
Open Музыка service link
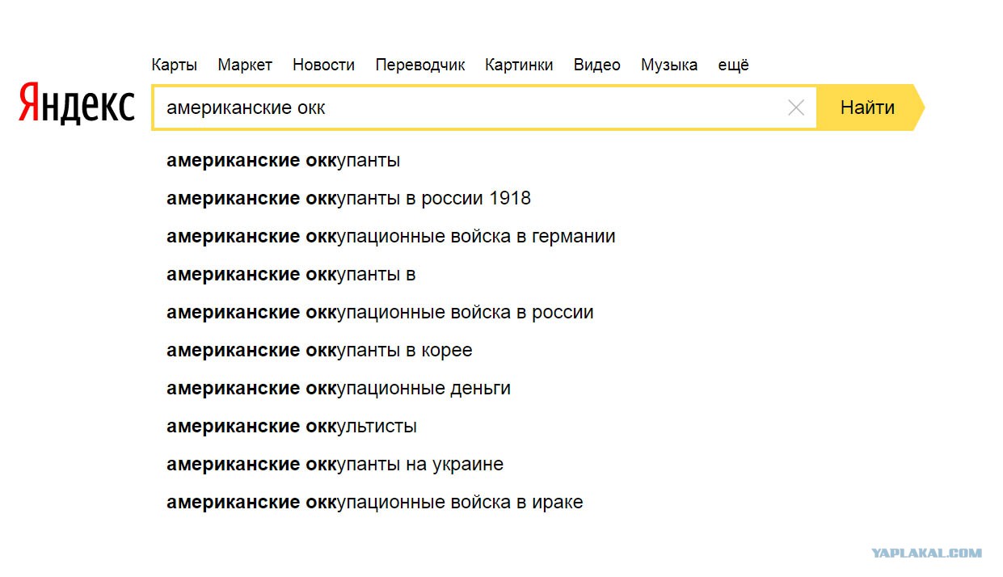click(x=669, y=65)
